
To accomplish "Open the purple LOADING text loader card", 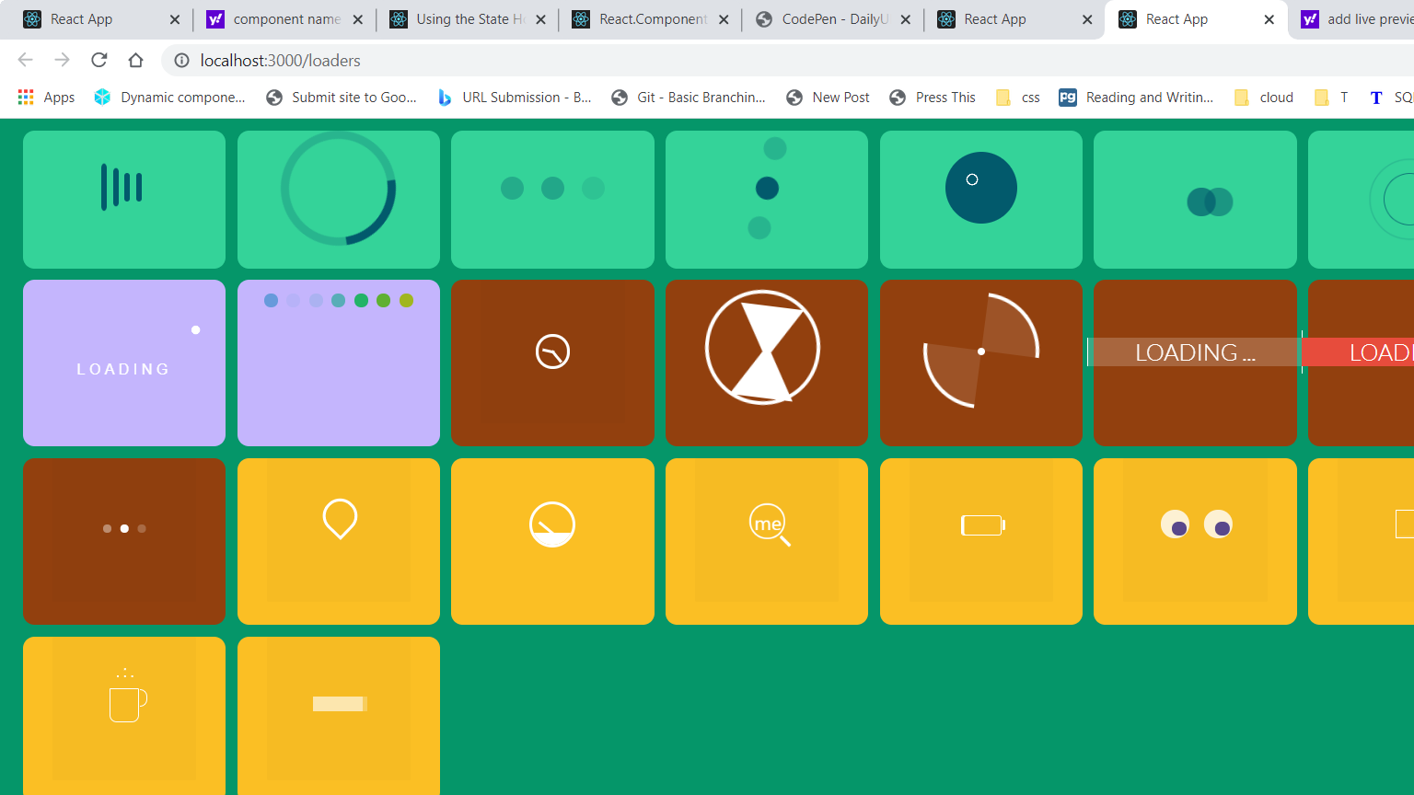I will point(124,363).
